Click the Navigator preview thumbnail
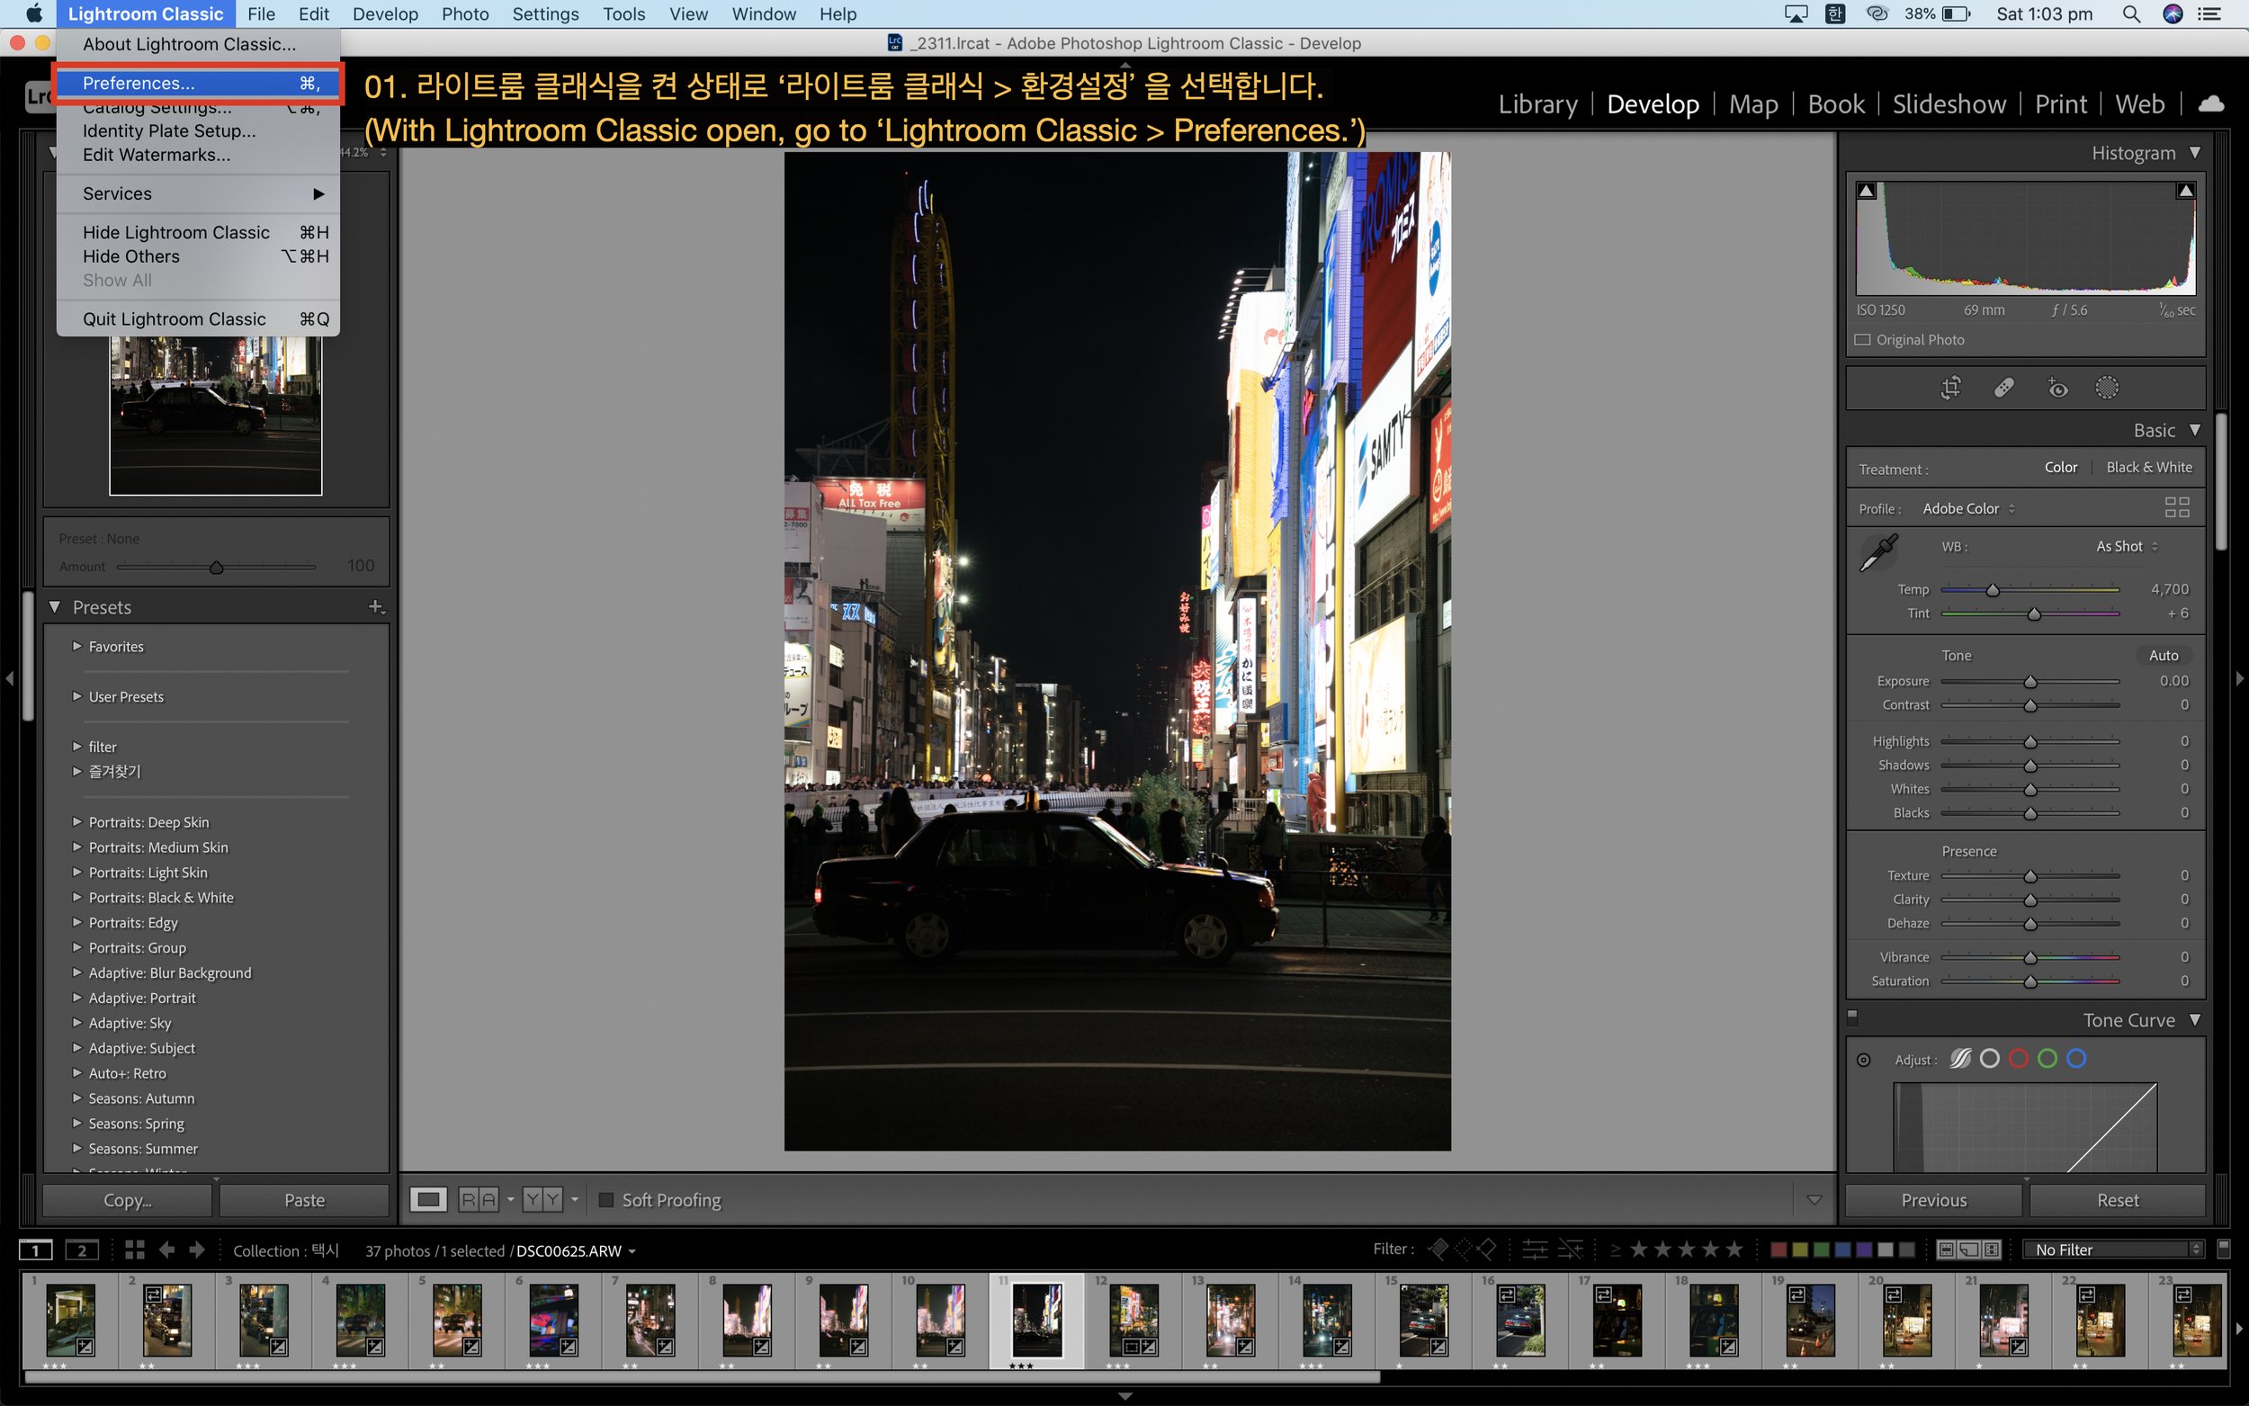Screen dimensions: 2249x1406 pyautogui.click(x=216, y=415)
